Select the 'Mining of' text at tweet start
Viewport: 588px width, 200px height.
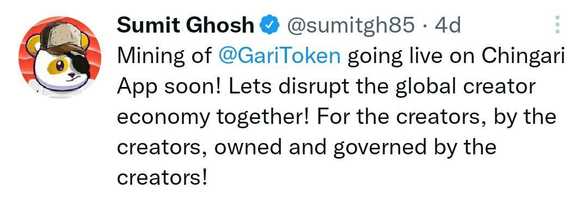pyautogui.click(x=163, y=57)
